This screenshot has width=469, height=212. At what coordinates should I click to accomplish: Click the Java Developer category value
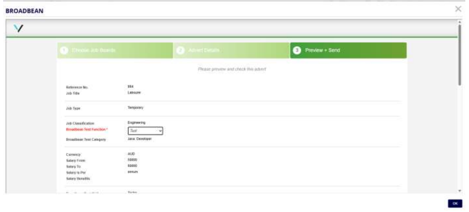point(140,139)
